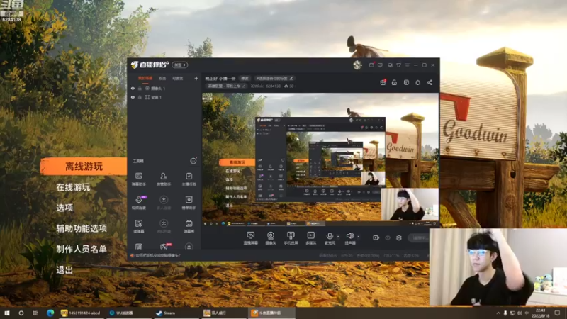Screen dimensions: 567x319
Task: Select the third scene tab
Action: 178,78
